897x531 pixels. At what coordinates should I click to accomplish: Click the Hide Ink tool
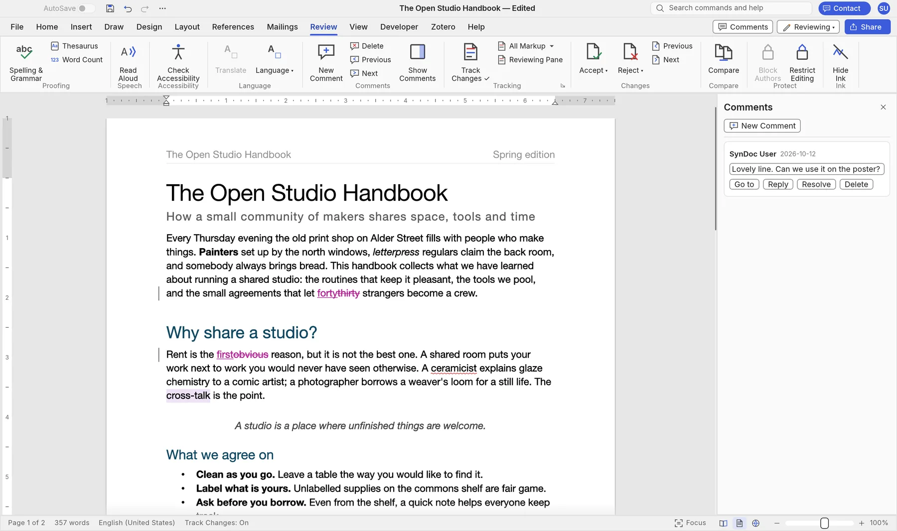click(x=841, y=63)
